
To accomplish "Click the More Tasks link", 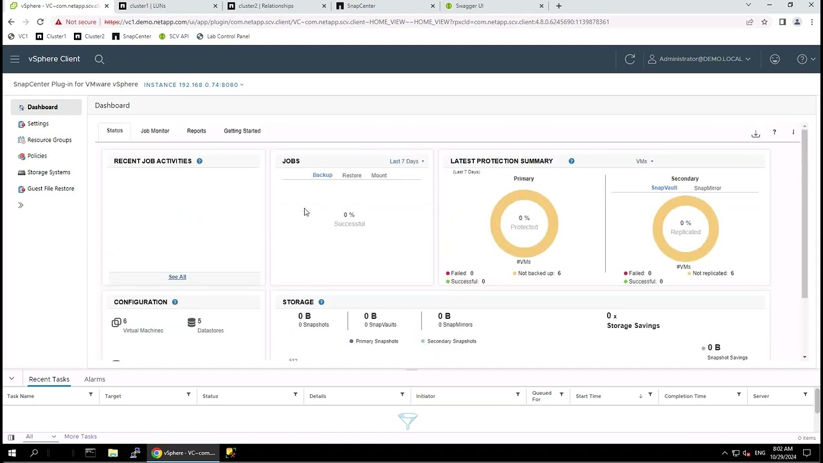I will (x=80, y=437).
